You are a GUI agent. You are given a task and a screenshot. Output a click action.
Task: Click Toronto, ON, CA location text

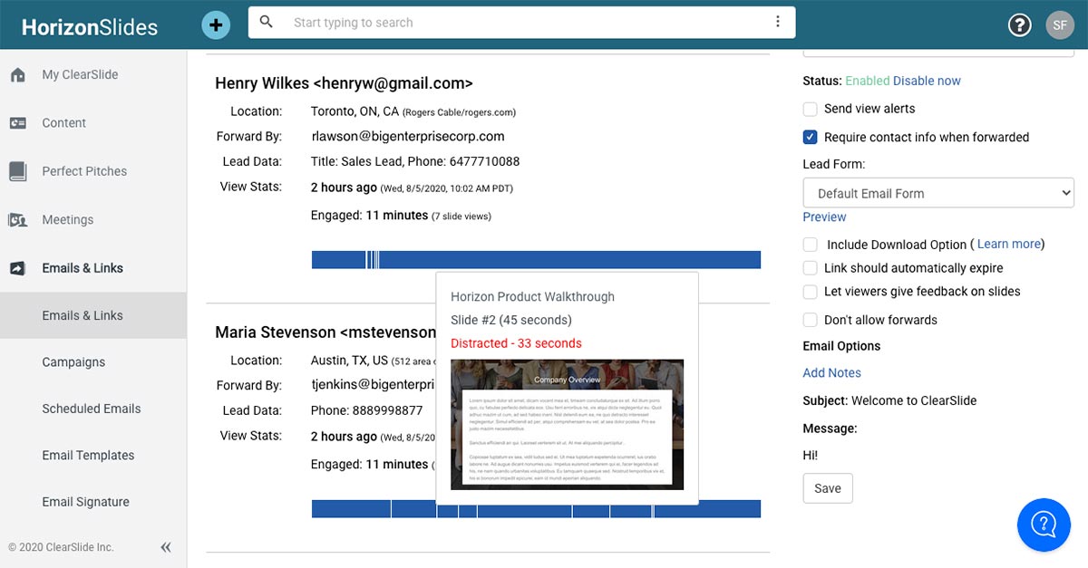pos(355,111)
